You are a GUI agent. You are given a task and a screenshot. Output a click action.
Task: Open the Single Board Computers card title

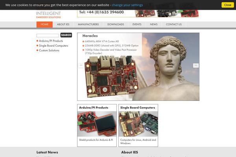coord(138,108)
